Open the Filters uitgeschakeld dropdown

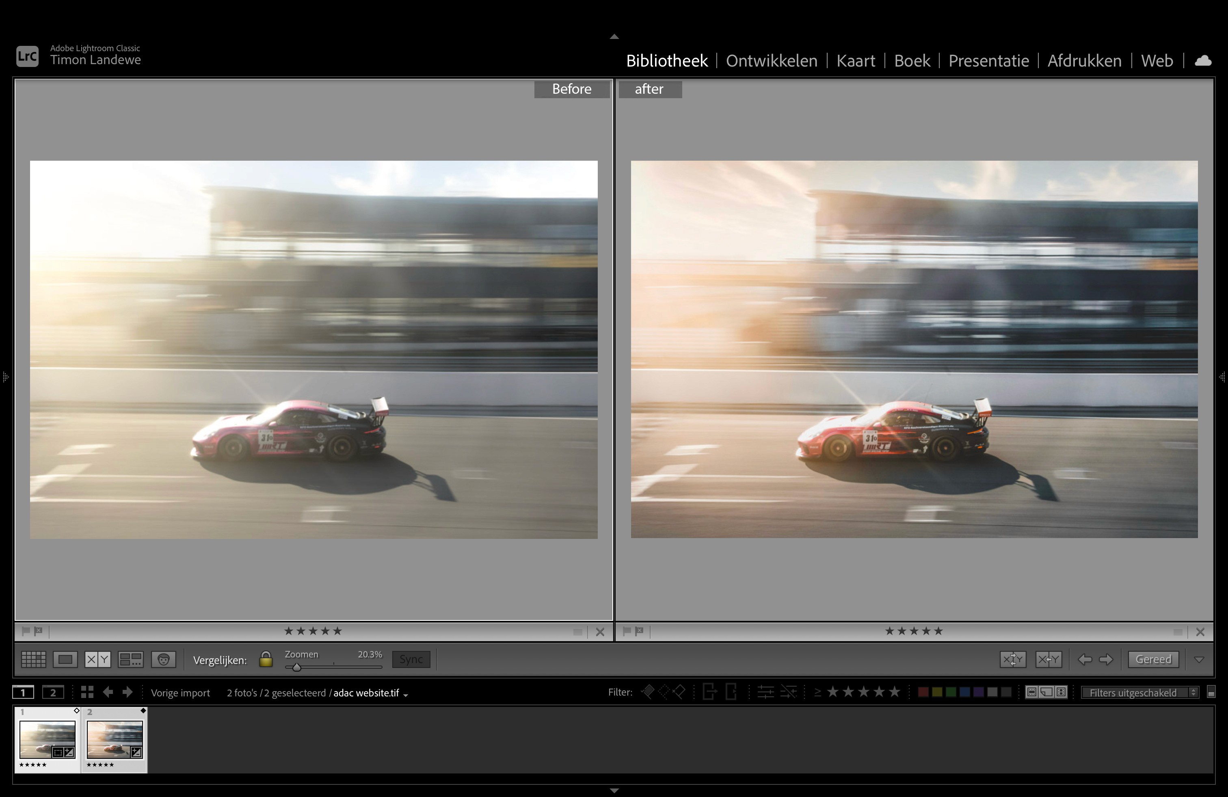(x=1140, y=692)
